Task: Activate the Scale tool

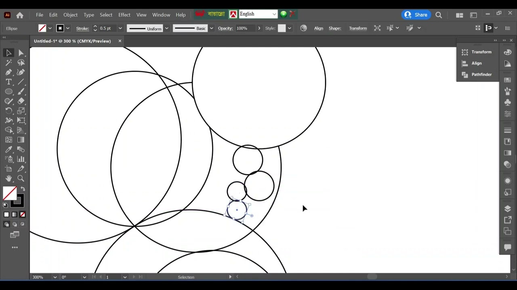Action: coord(21,111)
